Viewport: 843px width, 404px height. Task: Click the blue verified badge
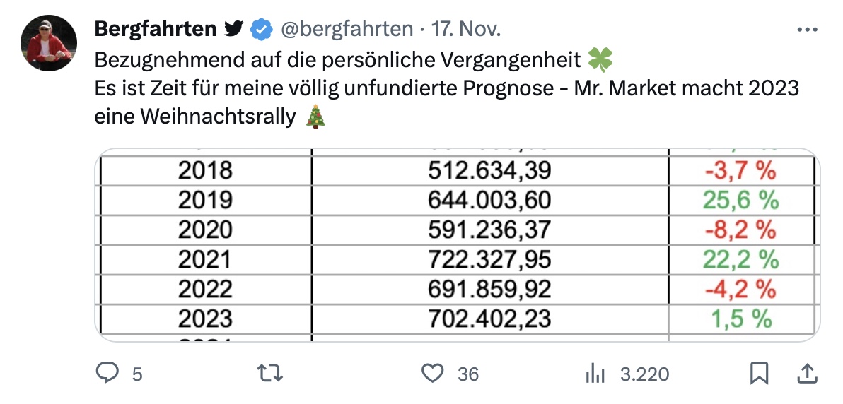[262, 30]
